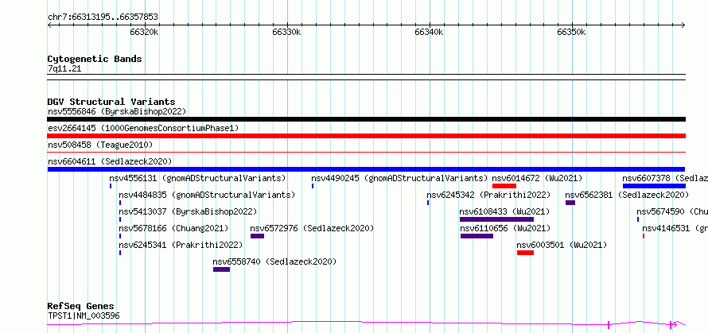Click nsv6562381 (Sedlazeck2020) label
Screen dimensions: 708x333
click(x=627, y=195)
